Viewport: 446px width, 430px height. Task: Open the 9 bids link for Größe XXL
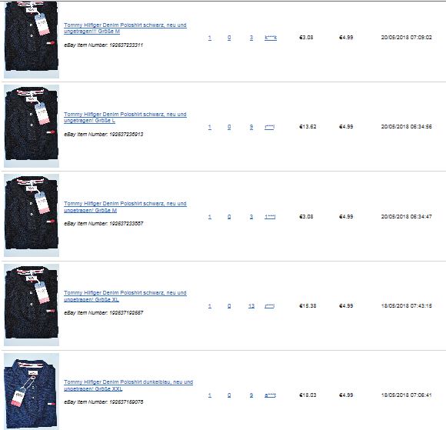[x=251, y=395]
